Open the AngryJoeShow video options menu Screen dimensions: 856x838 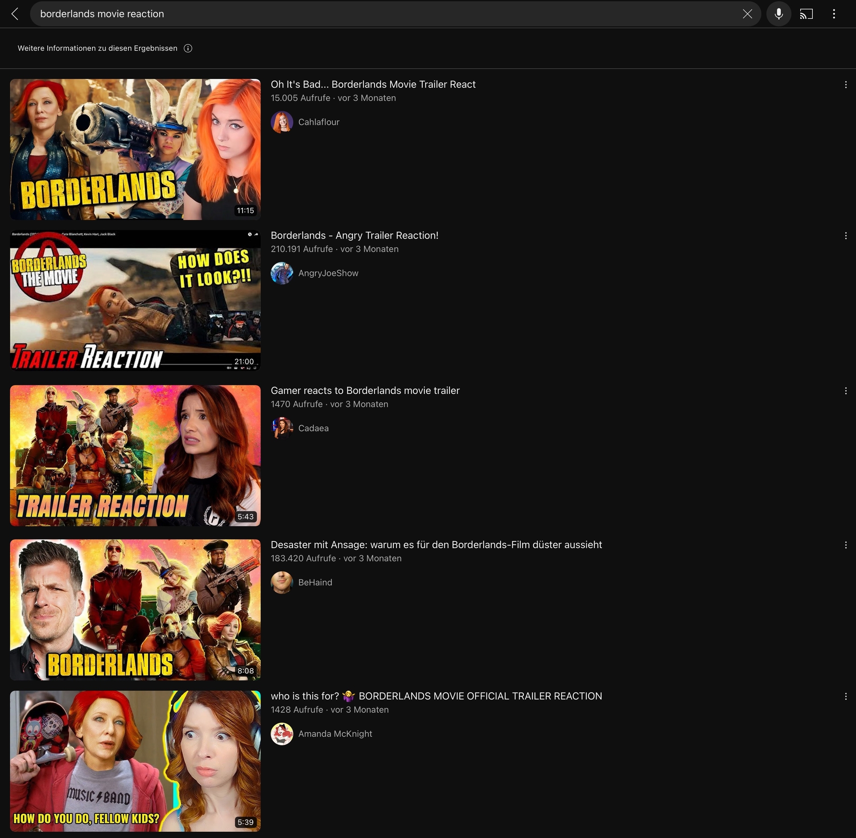[x=845, y=236]
